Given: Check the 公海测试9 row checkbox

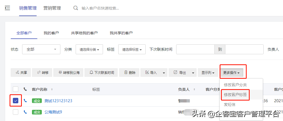Looking at the screenshot, I should 16,112.
